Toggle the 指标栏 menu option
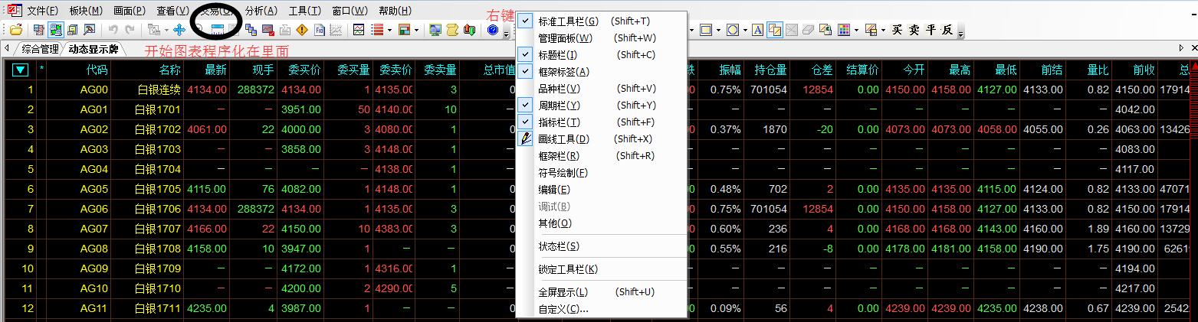This screenshot has height=322, width=1198. tap(559, 122)
